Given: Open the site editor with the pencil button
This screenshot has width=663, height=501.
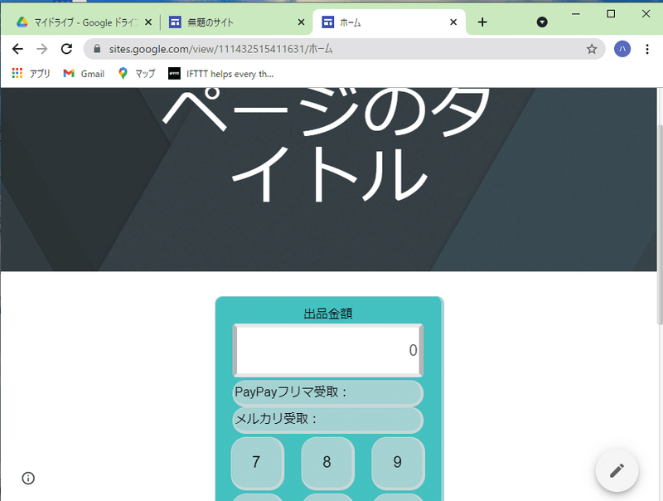Looking at the screenshot, I should pos(617,470).
